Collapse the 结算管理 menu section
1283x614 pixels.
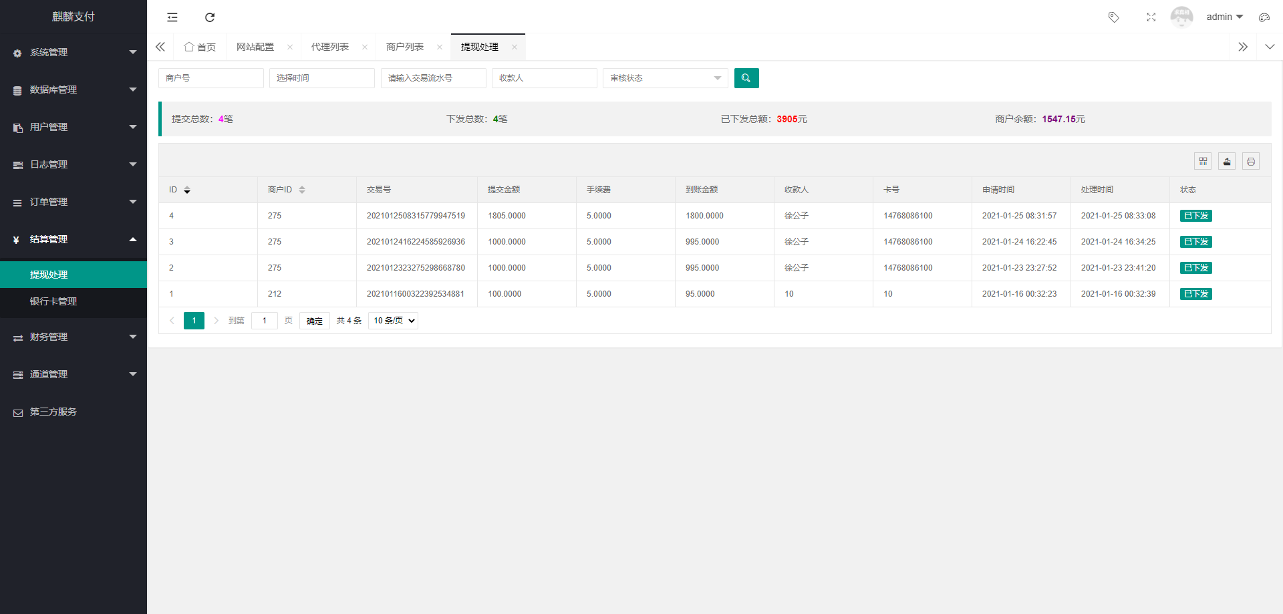[x=74, y=239]
